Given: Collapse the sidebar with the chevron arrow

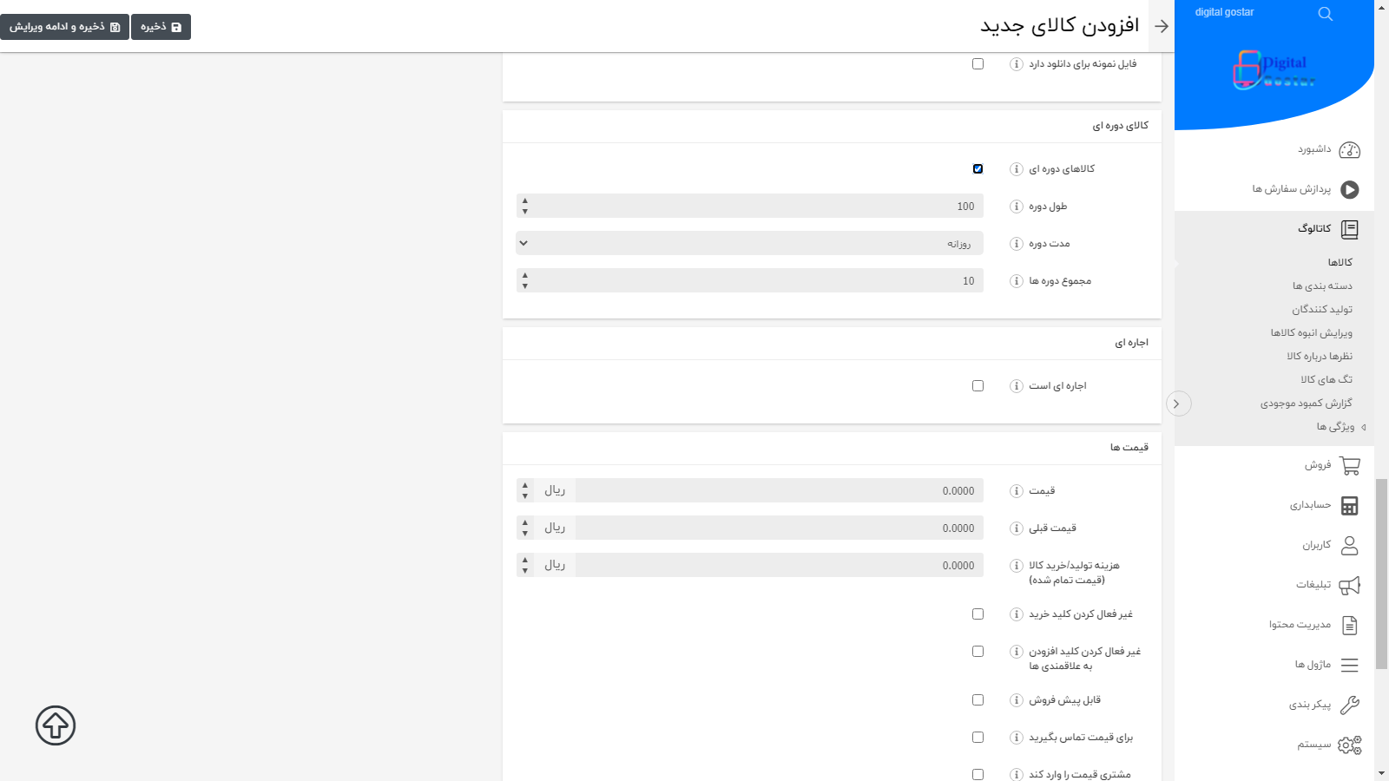Looking at the screenshot, I should point(1178,404).
